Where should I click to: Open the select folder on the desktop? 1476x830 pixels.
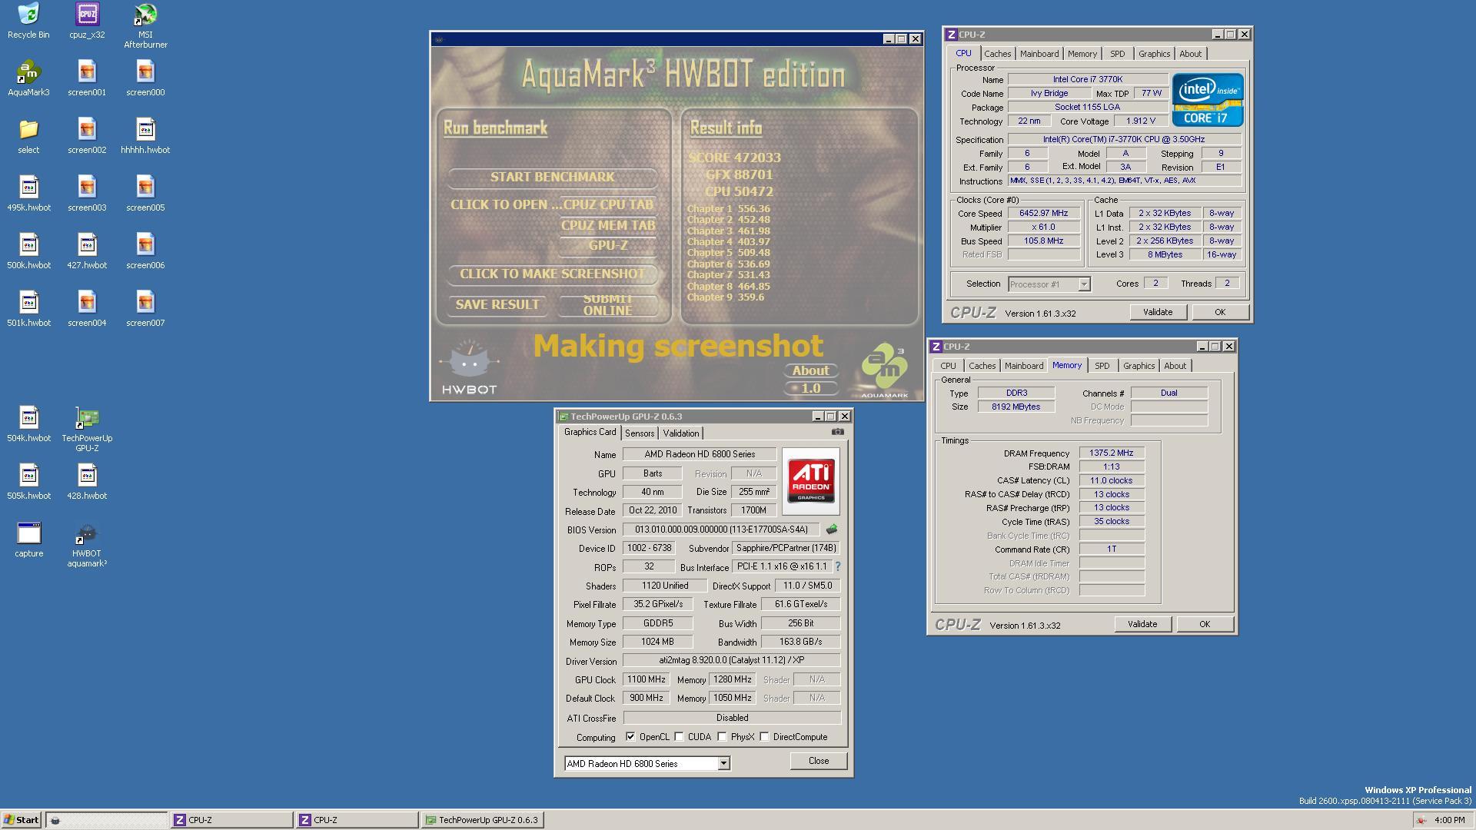pyautogui.click(x=28, y=136)
